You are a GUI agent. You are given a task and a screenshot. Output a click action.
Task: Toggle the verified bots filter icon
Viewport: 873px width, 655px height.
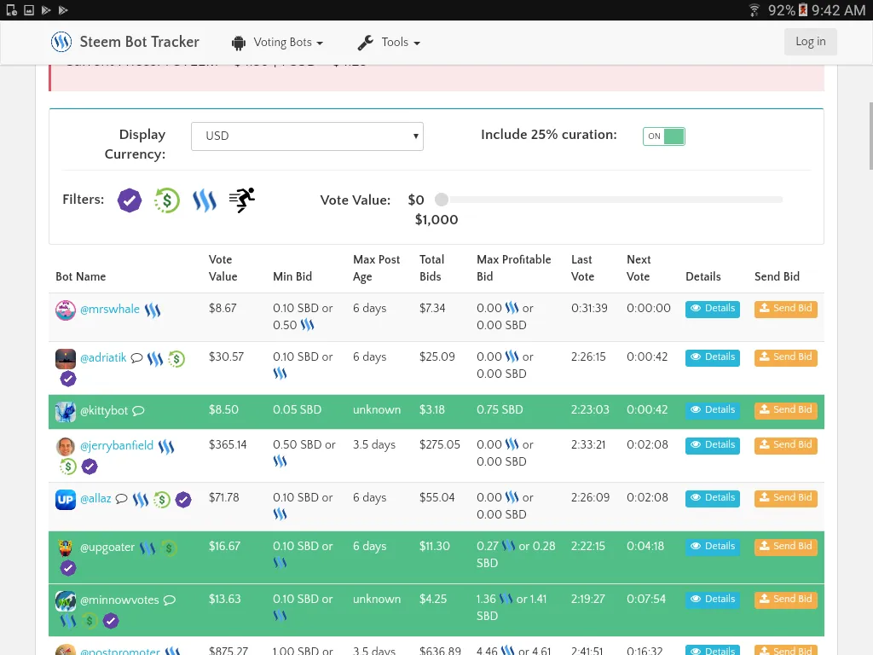130,200
